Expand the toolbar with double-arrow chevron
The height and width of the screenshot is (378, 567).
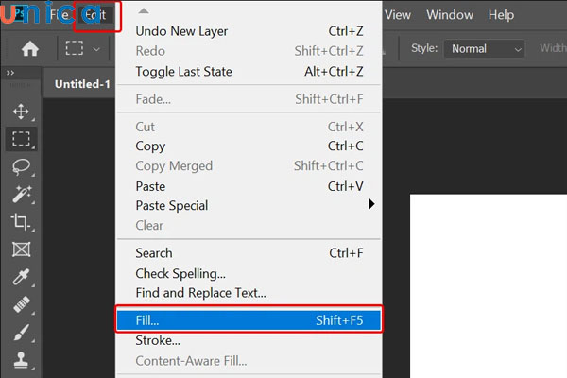(9, 73)
